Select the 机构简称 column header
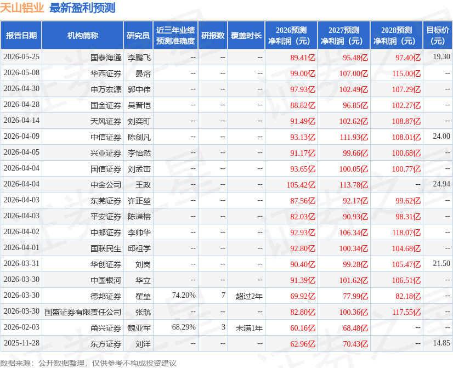This screenshot has width=453, height=368. [83, 35]
